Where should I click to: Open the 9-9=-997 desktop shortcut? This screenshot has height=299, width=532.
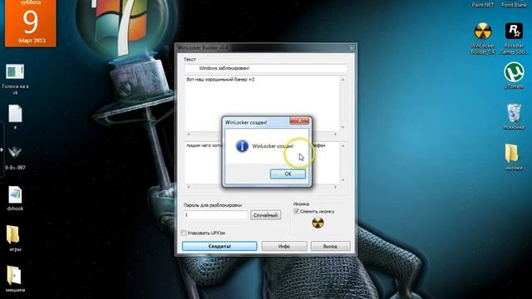pos(15,158)
